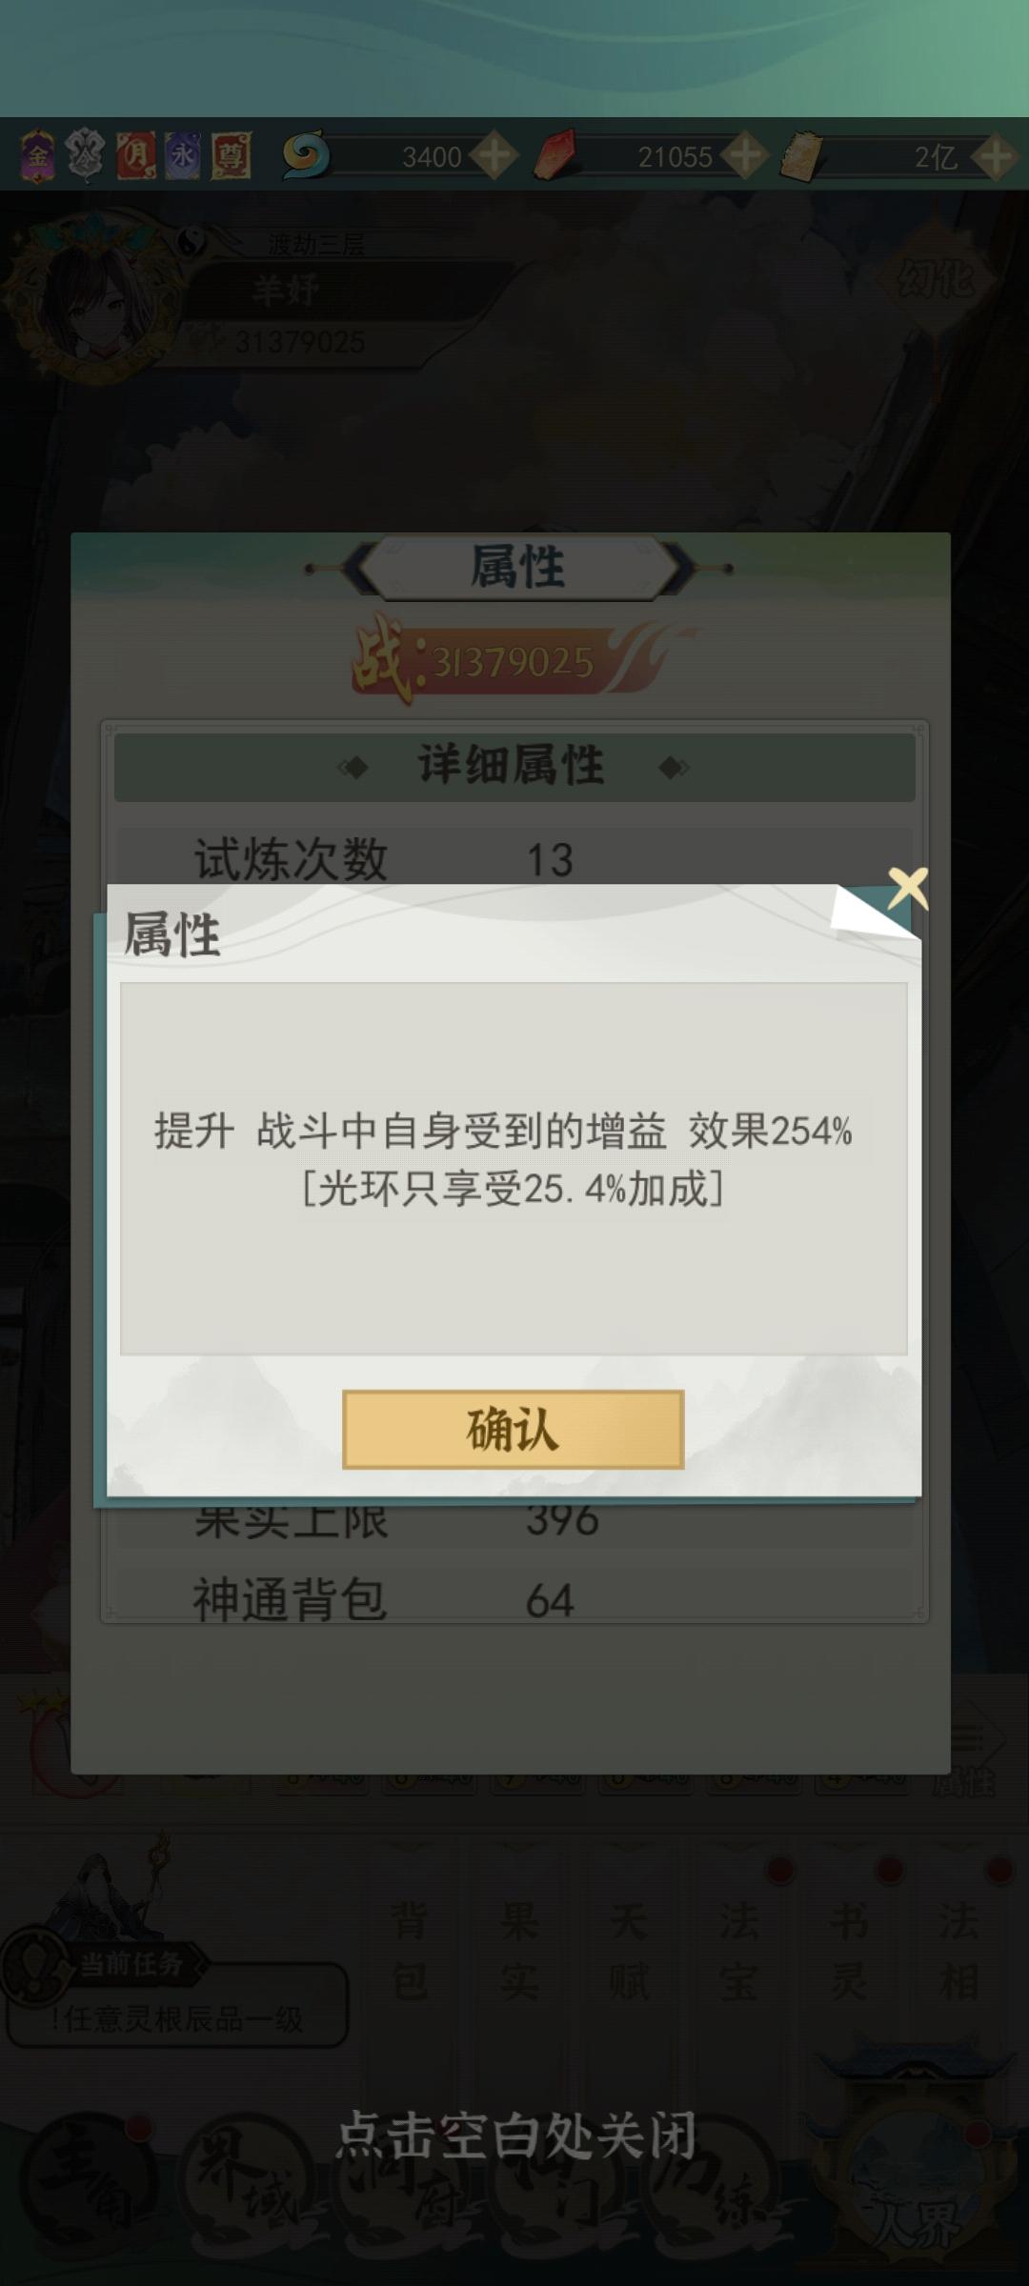The height and width of the screenshot is (2286, 1029).
Task: Open the purple 永 card badge
Action: (183, 155)
